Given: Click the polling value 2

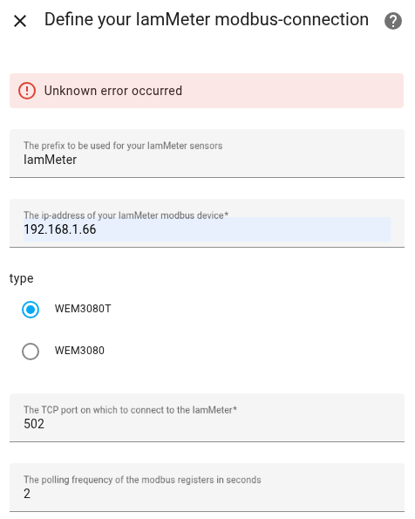Looking at the screenshot, I should [x=27, y=494].
